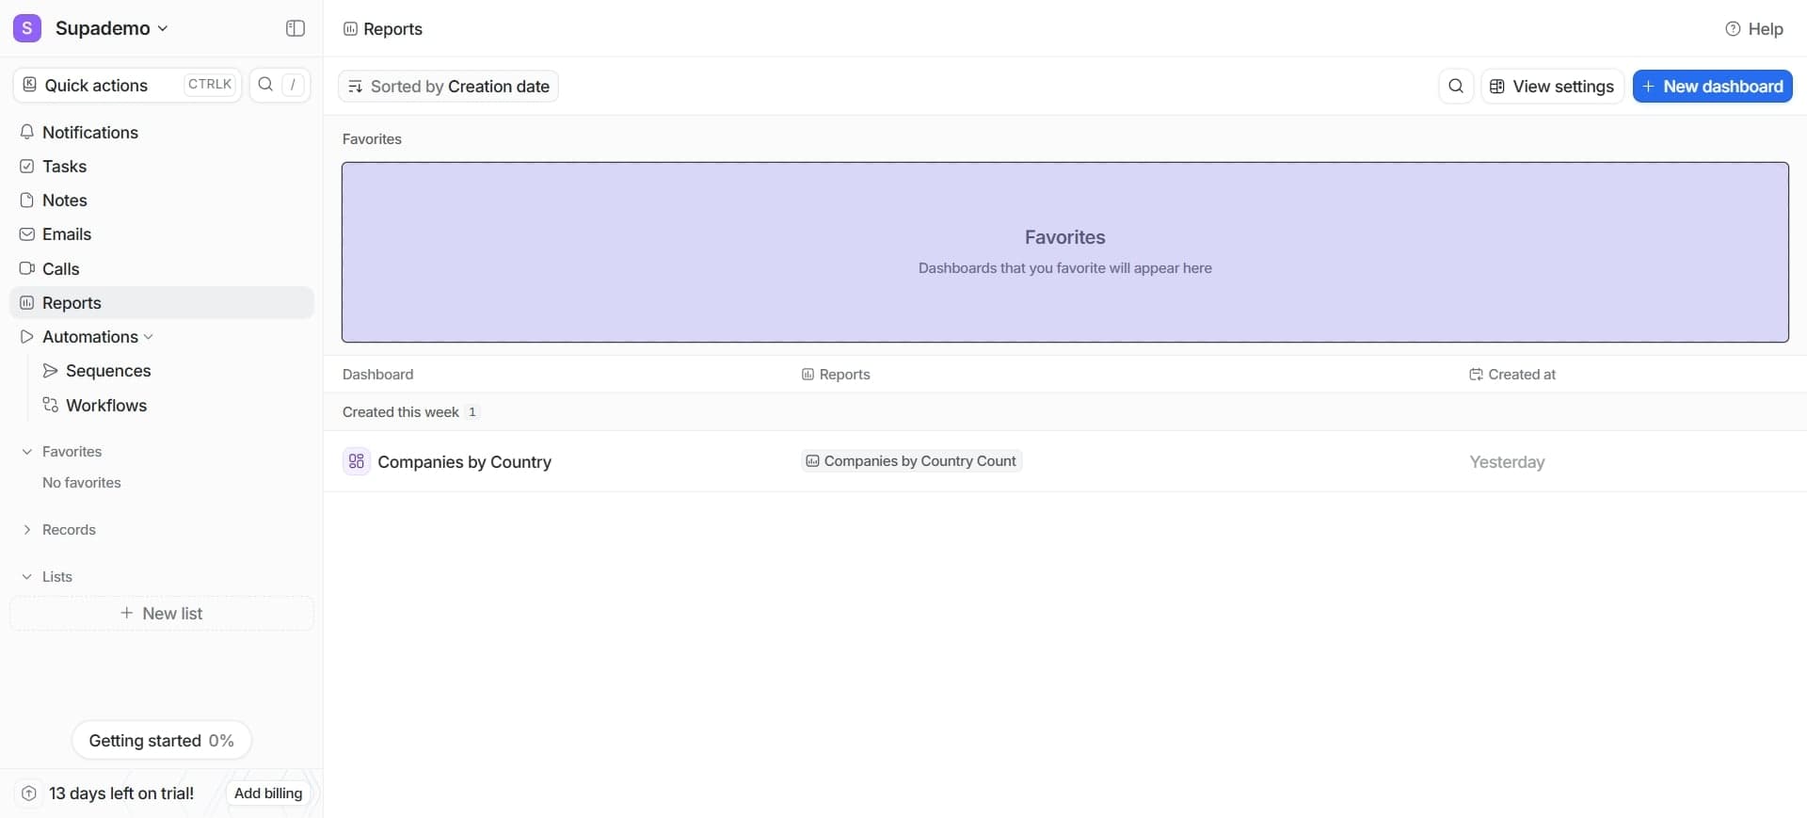This screenshot has height=818, width=1807.
Task: Go to Notes in sidebar
Action: (64, 200)
